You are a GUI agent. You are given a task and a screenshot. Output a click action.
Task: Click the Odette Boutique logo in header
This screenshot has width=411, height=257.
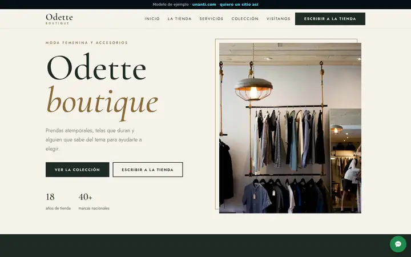(59, 19)
